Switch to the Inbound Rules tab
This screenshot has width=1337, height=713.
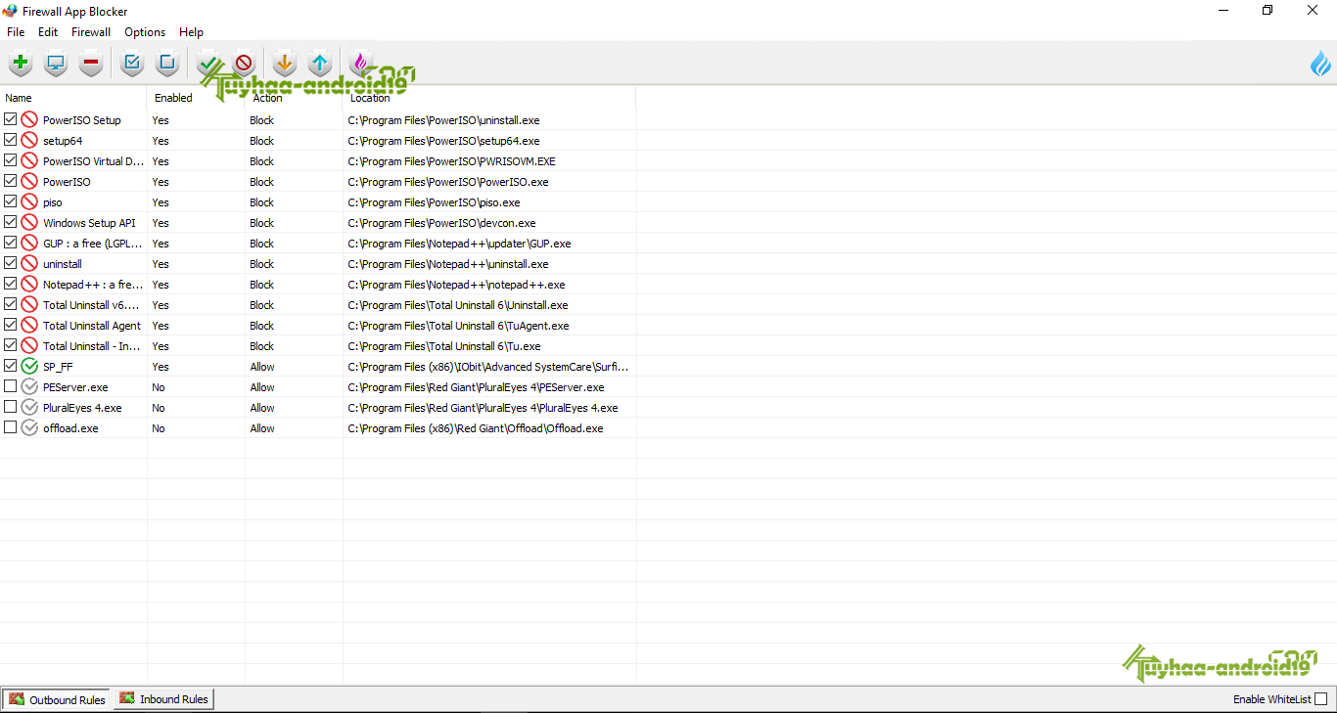point(163,699)
